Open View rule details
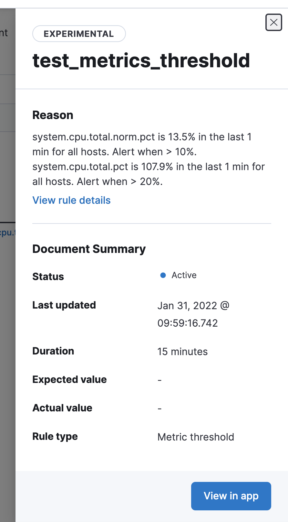Viewport: 288px width, 522px height. 71,200
